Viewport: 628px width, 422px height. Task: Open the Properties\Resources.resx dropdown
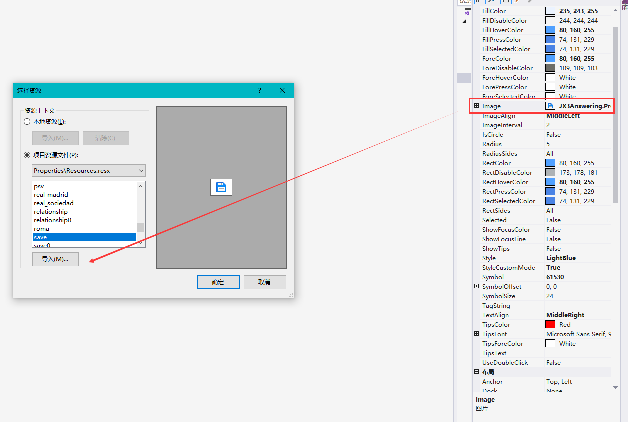click(140, 170)
